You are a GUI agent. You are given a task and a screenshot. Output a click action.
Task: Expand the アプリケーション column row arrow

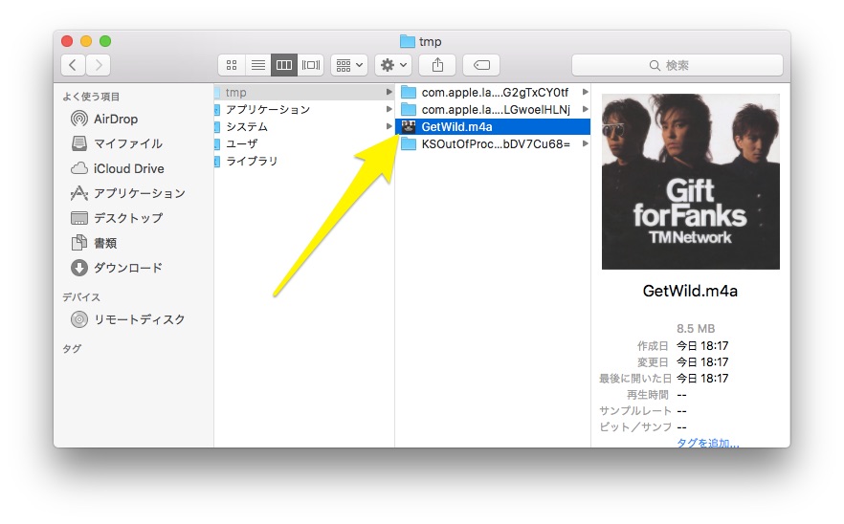click(x=389, y=109)
